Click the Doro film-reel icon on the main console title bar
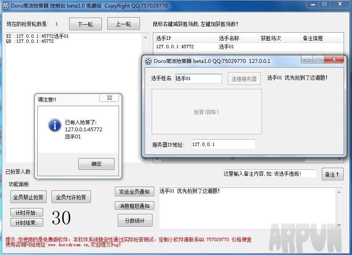Image resolution: width=352 pixels, height=255 pixels. (5, 5)
